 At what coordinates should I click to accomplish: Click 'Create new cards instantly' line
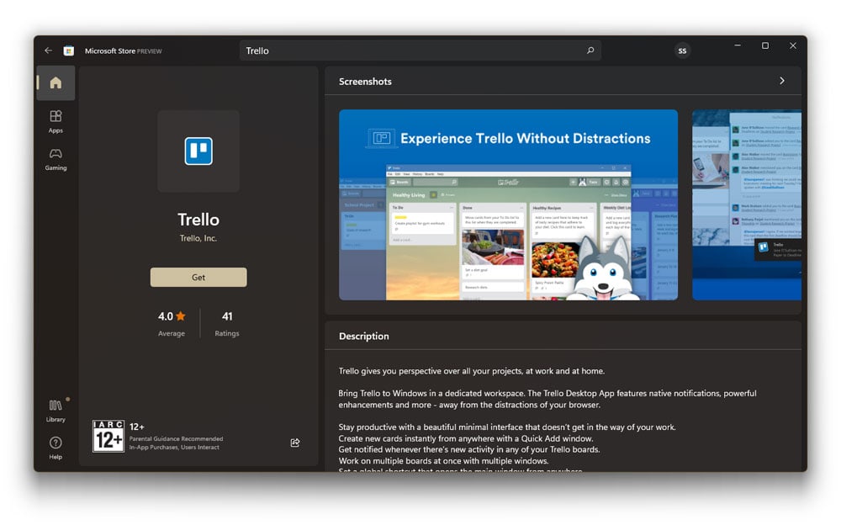click(x=466, y=438)
